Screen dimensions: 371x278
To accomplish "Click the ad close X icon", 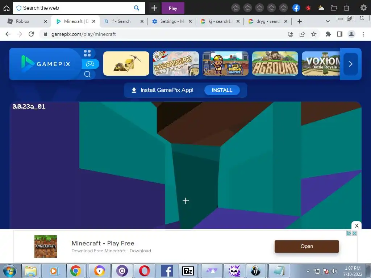I will click(x=354, y=233).
